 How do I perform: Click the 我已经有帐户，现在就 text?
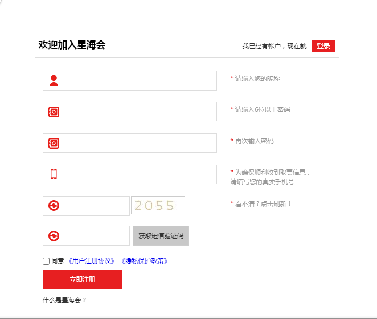(274, 46)
